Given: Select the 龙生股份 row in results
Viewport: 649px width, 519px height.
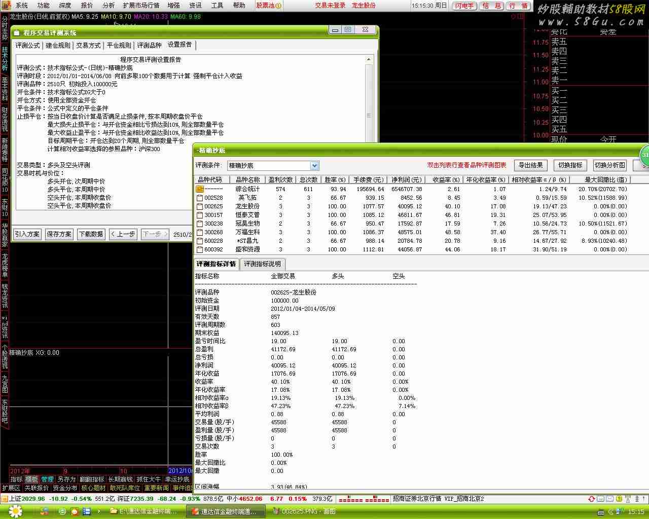Looking at the screenshot, I should click(x=247, y=206).
